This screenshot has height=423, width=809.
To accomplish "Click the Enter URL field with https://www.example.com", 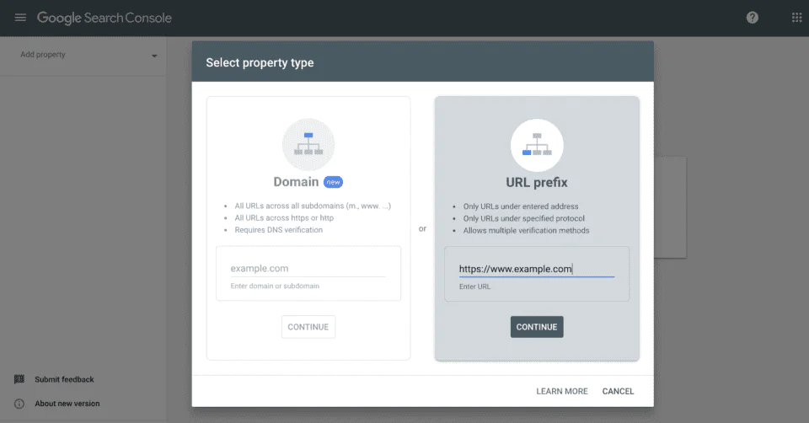I will click(537, 270).
